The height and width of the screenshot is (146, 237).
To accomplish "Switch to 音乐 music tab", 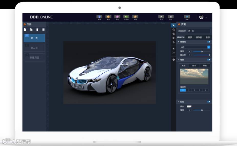I will click(x=208, y=37).
